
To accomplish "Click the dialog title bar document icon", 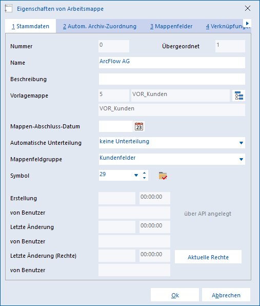I will coord(8,9).
